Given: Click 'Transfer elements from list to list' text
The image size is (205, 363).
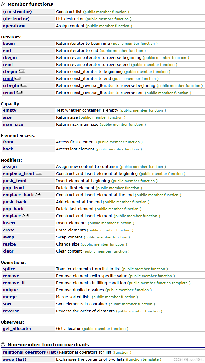Looking at the screenshot, I should pos(88,269).
